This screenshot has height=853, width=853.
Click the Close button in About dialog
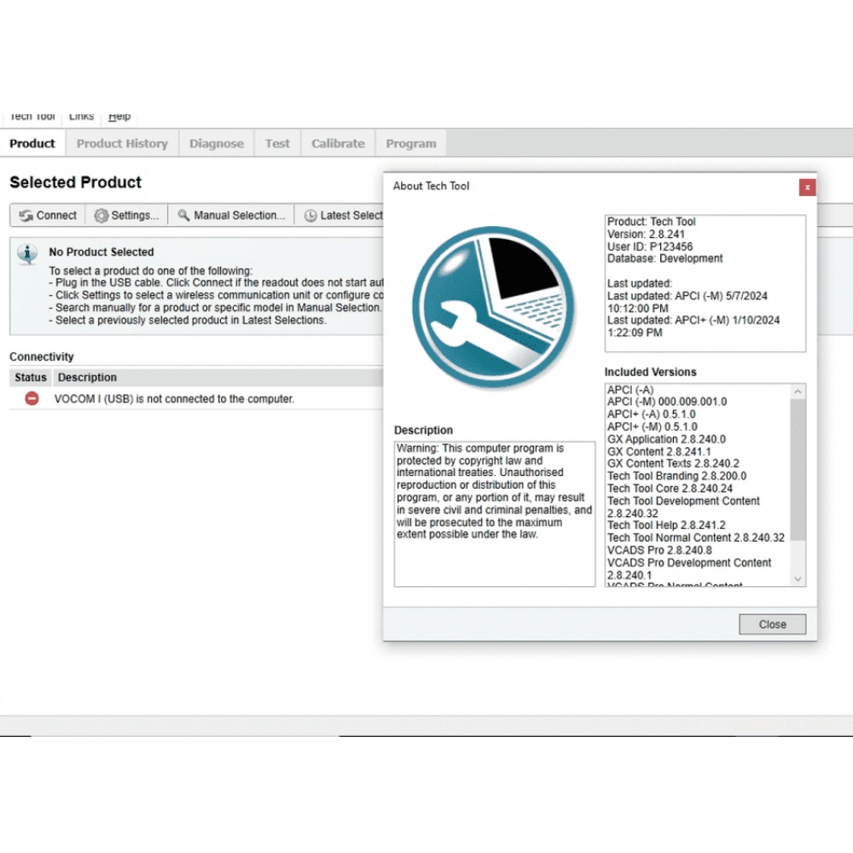[x=773, y=624]
